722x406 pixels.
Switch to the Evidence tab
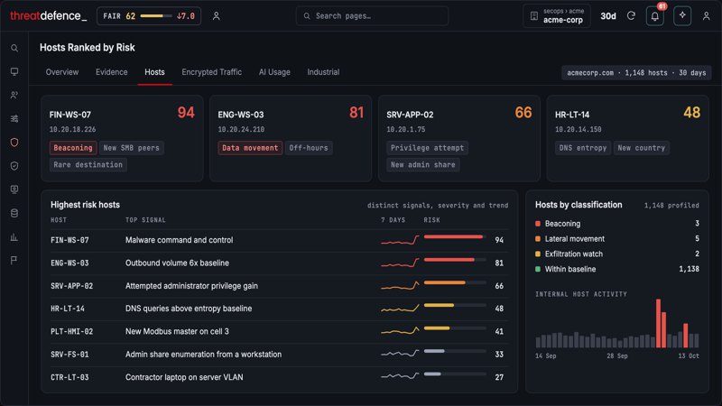[111, 72]
